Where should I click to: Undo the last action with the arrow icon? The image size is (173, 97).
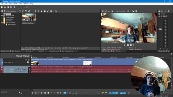27,7
